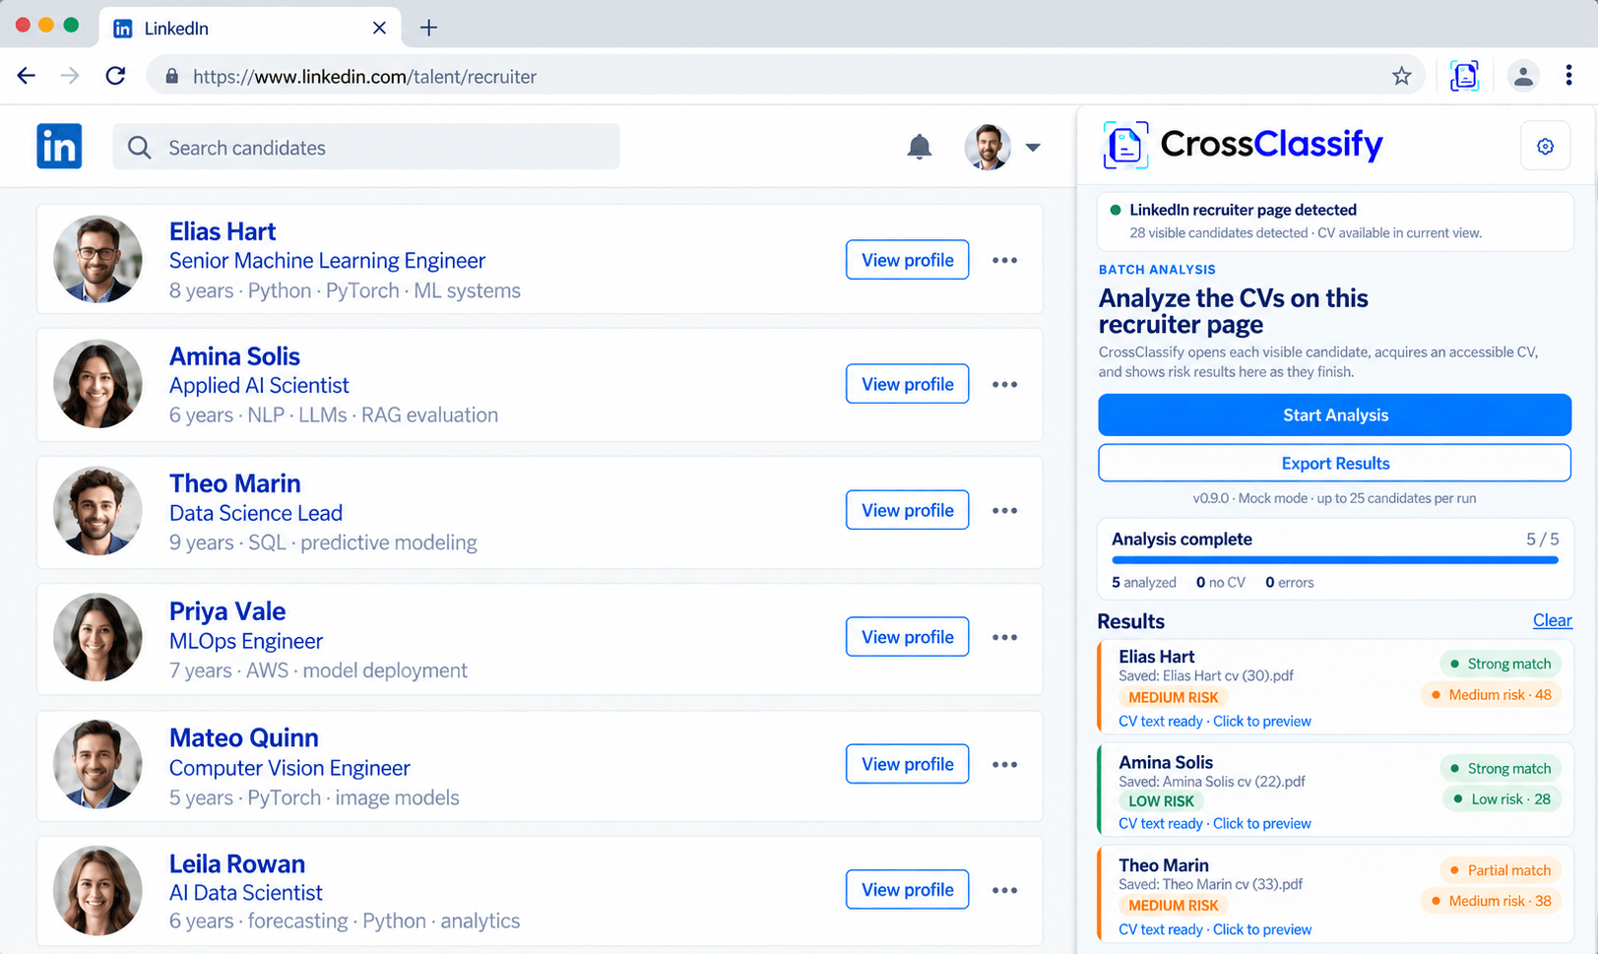
Task: View profile of Elias Hart
Action: tap(907, 260)
